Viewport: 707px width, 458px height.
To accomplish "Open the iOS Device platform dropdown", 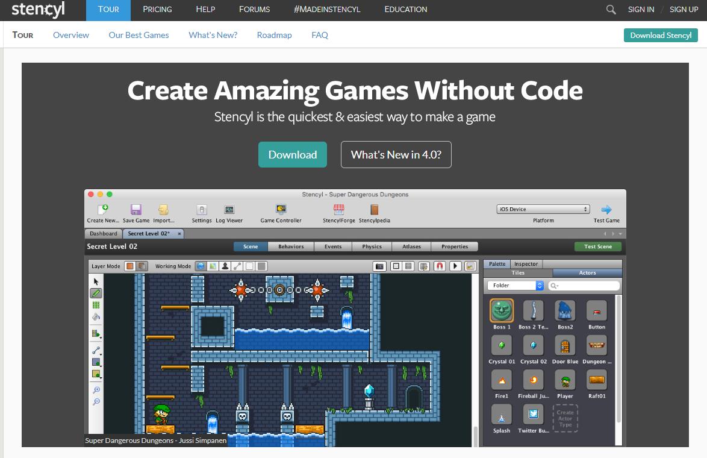I will (543, 209).
